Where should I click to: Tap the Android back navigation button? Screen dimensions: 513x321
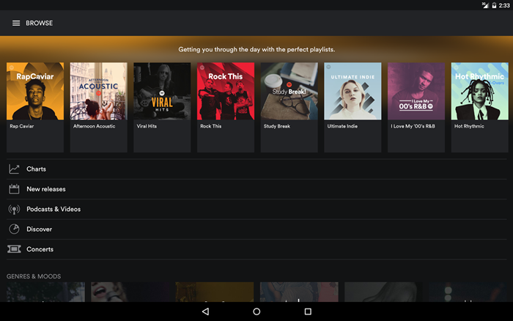pyautogui.click(x=205, y=311)
